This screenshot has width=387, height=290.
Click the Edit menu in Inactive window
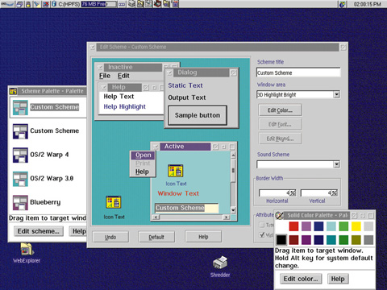point(123,76)
